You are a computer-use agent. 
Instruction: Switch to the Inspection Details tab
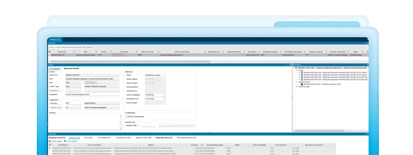tap(71, 69)
